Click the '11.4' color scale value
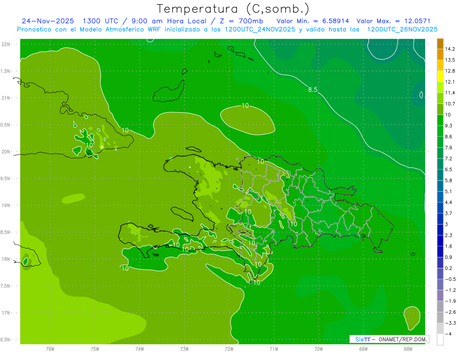Image resolution: width=458 pixels, height=354 pixels. coord(450,93)
